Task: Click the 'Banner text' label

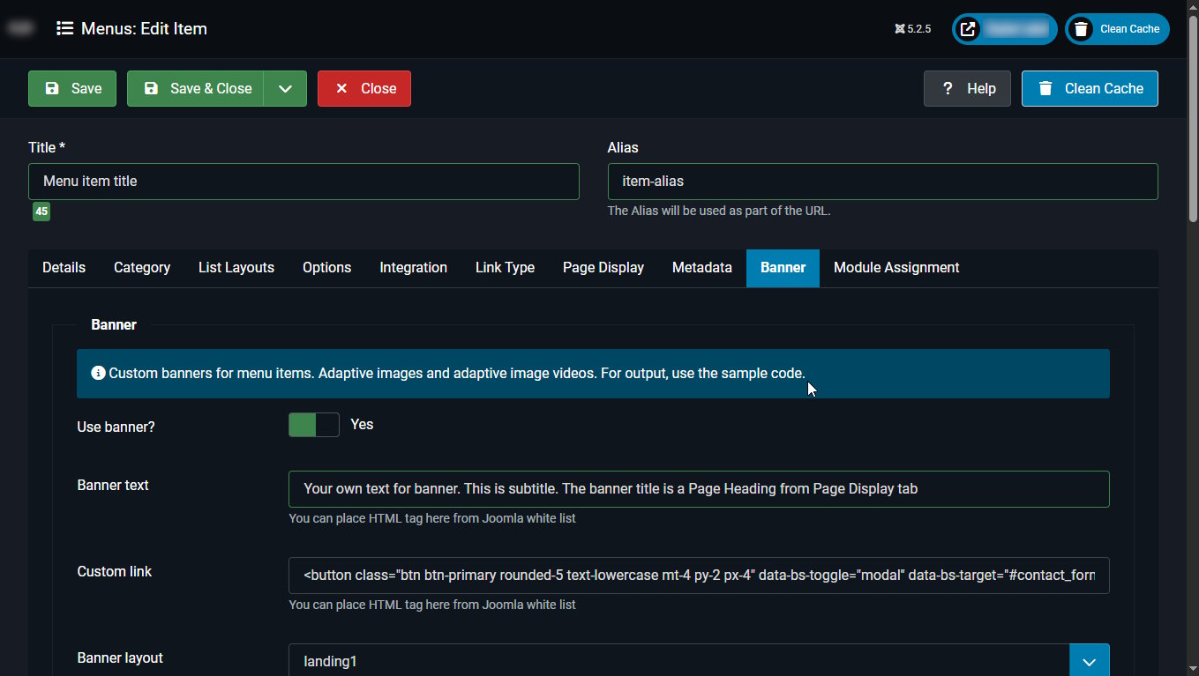Action: (x=113, y=486)
